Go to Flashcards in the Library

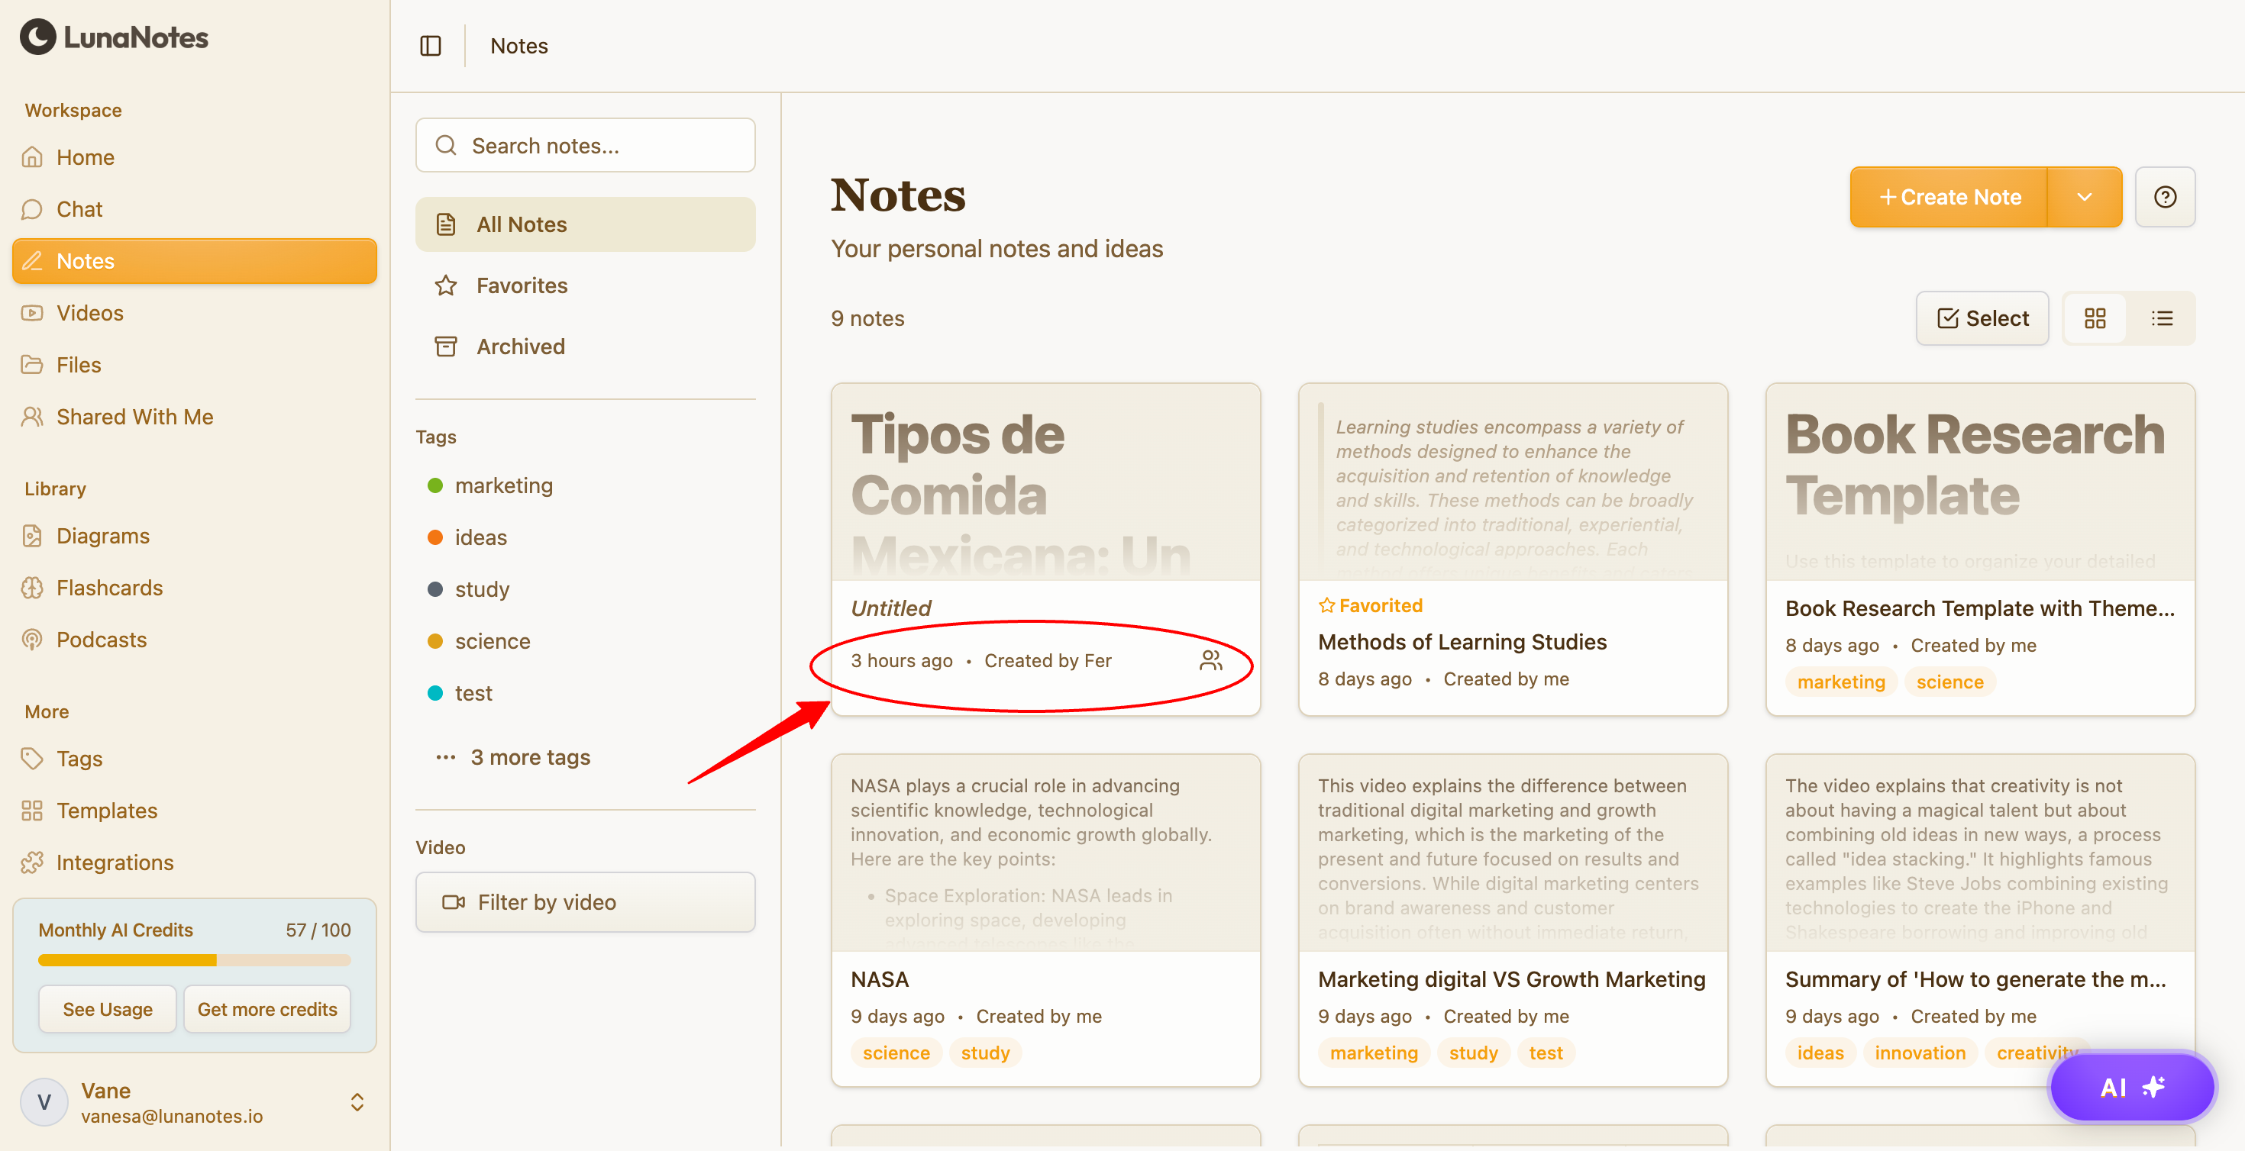109,587
